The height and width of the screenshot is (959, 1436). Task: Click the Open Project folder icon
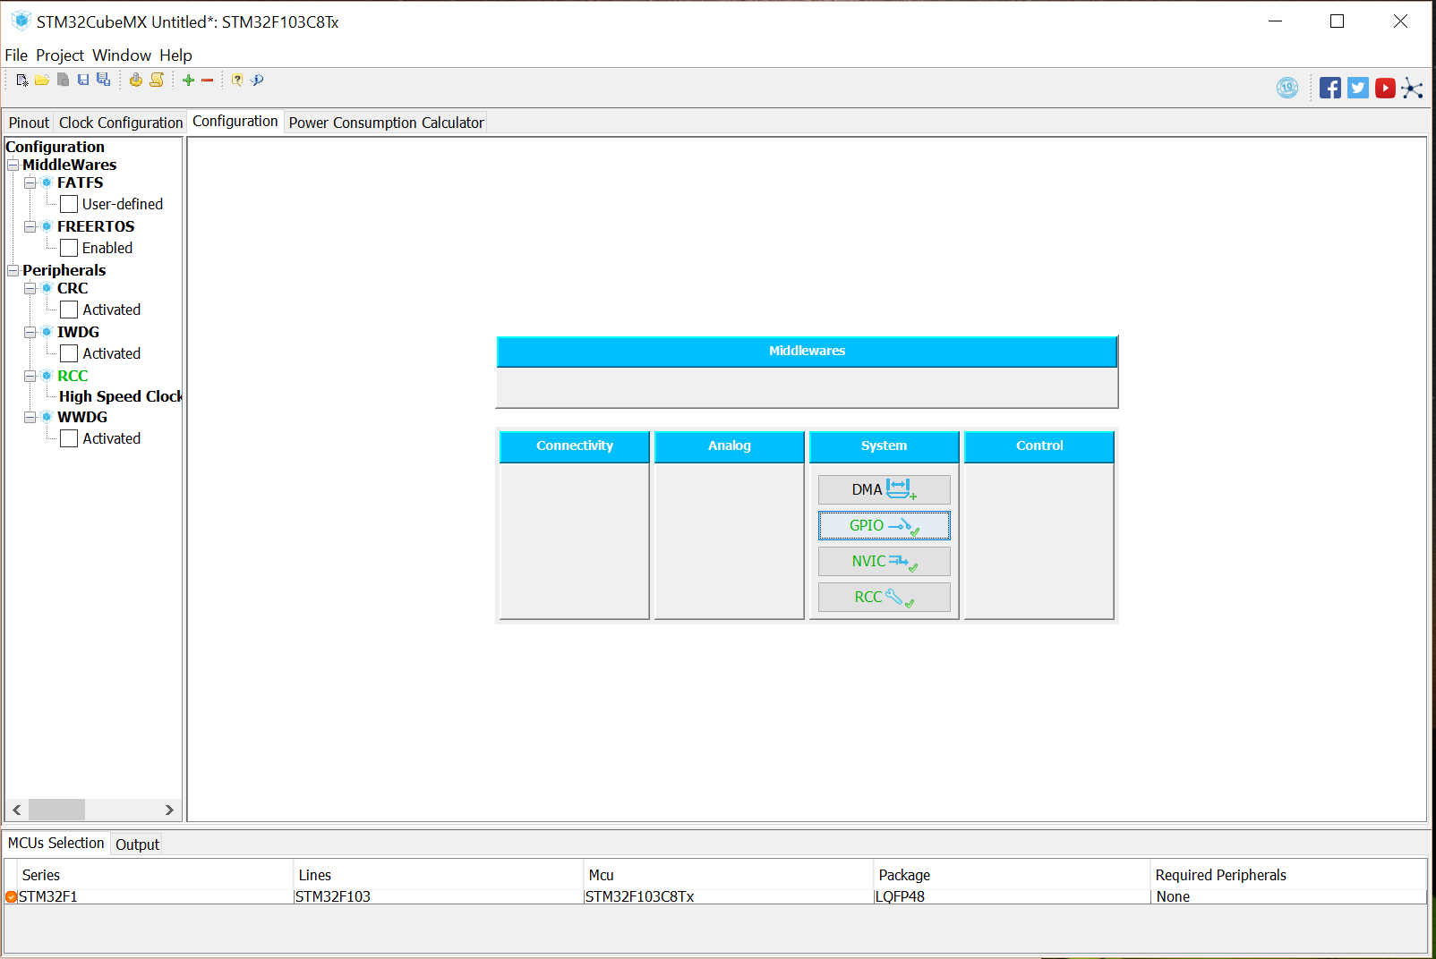[42, 80]
